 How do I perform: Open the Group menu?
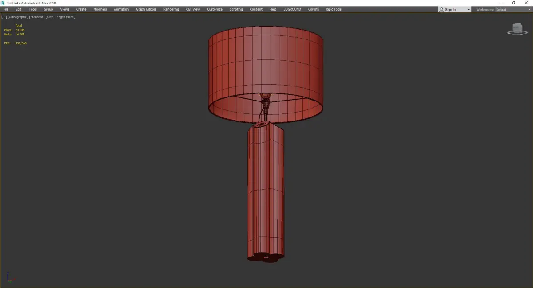48,9
